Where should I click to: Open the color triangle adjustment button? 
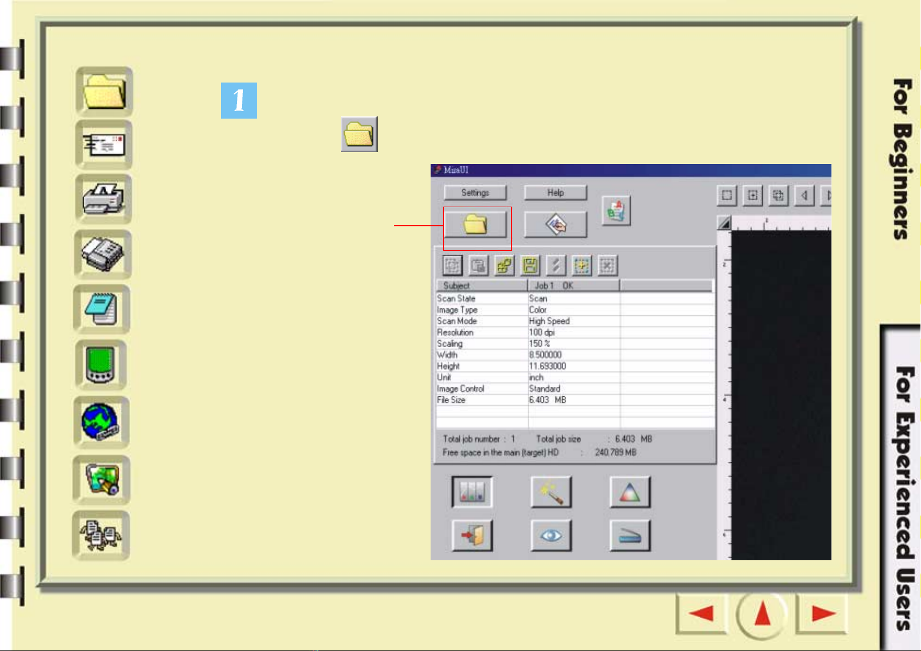click(630, 492)
